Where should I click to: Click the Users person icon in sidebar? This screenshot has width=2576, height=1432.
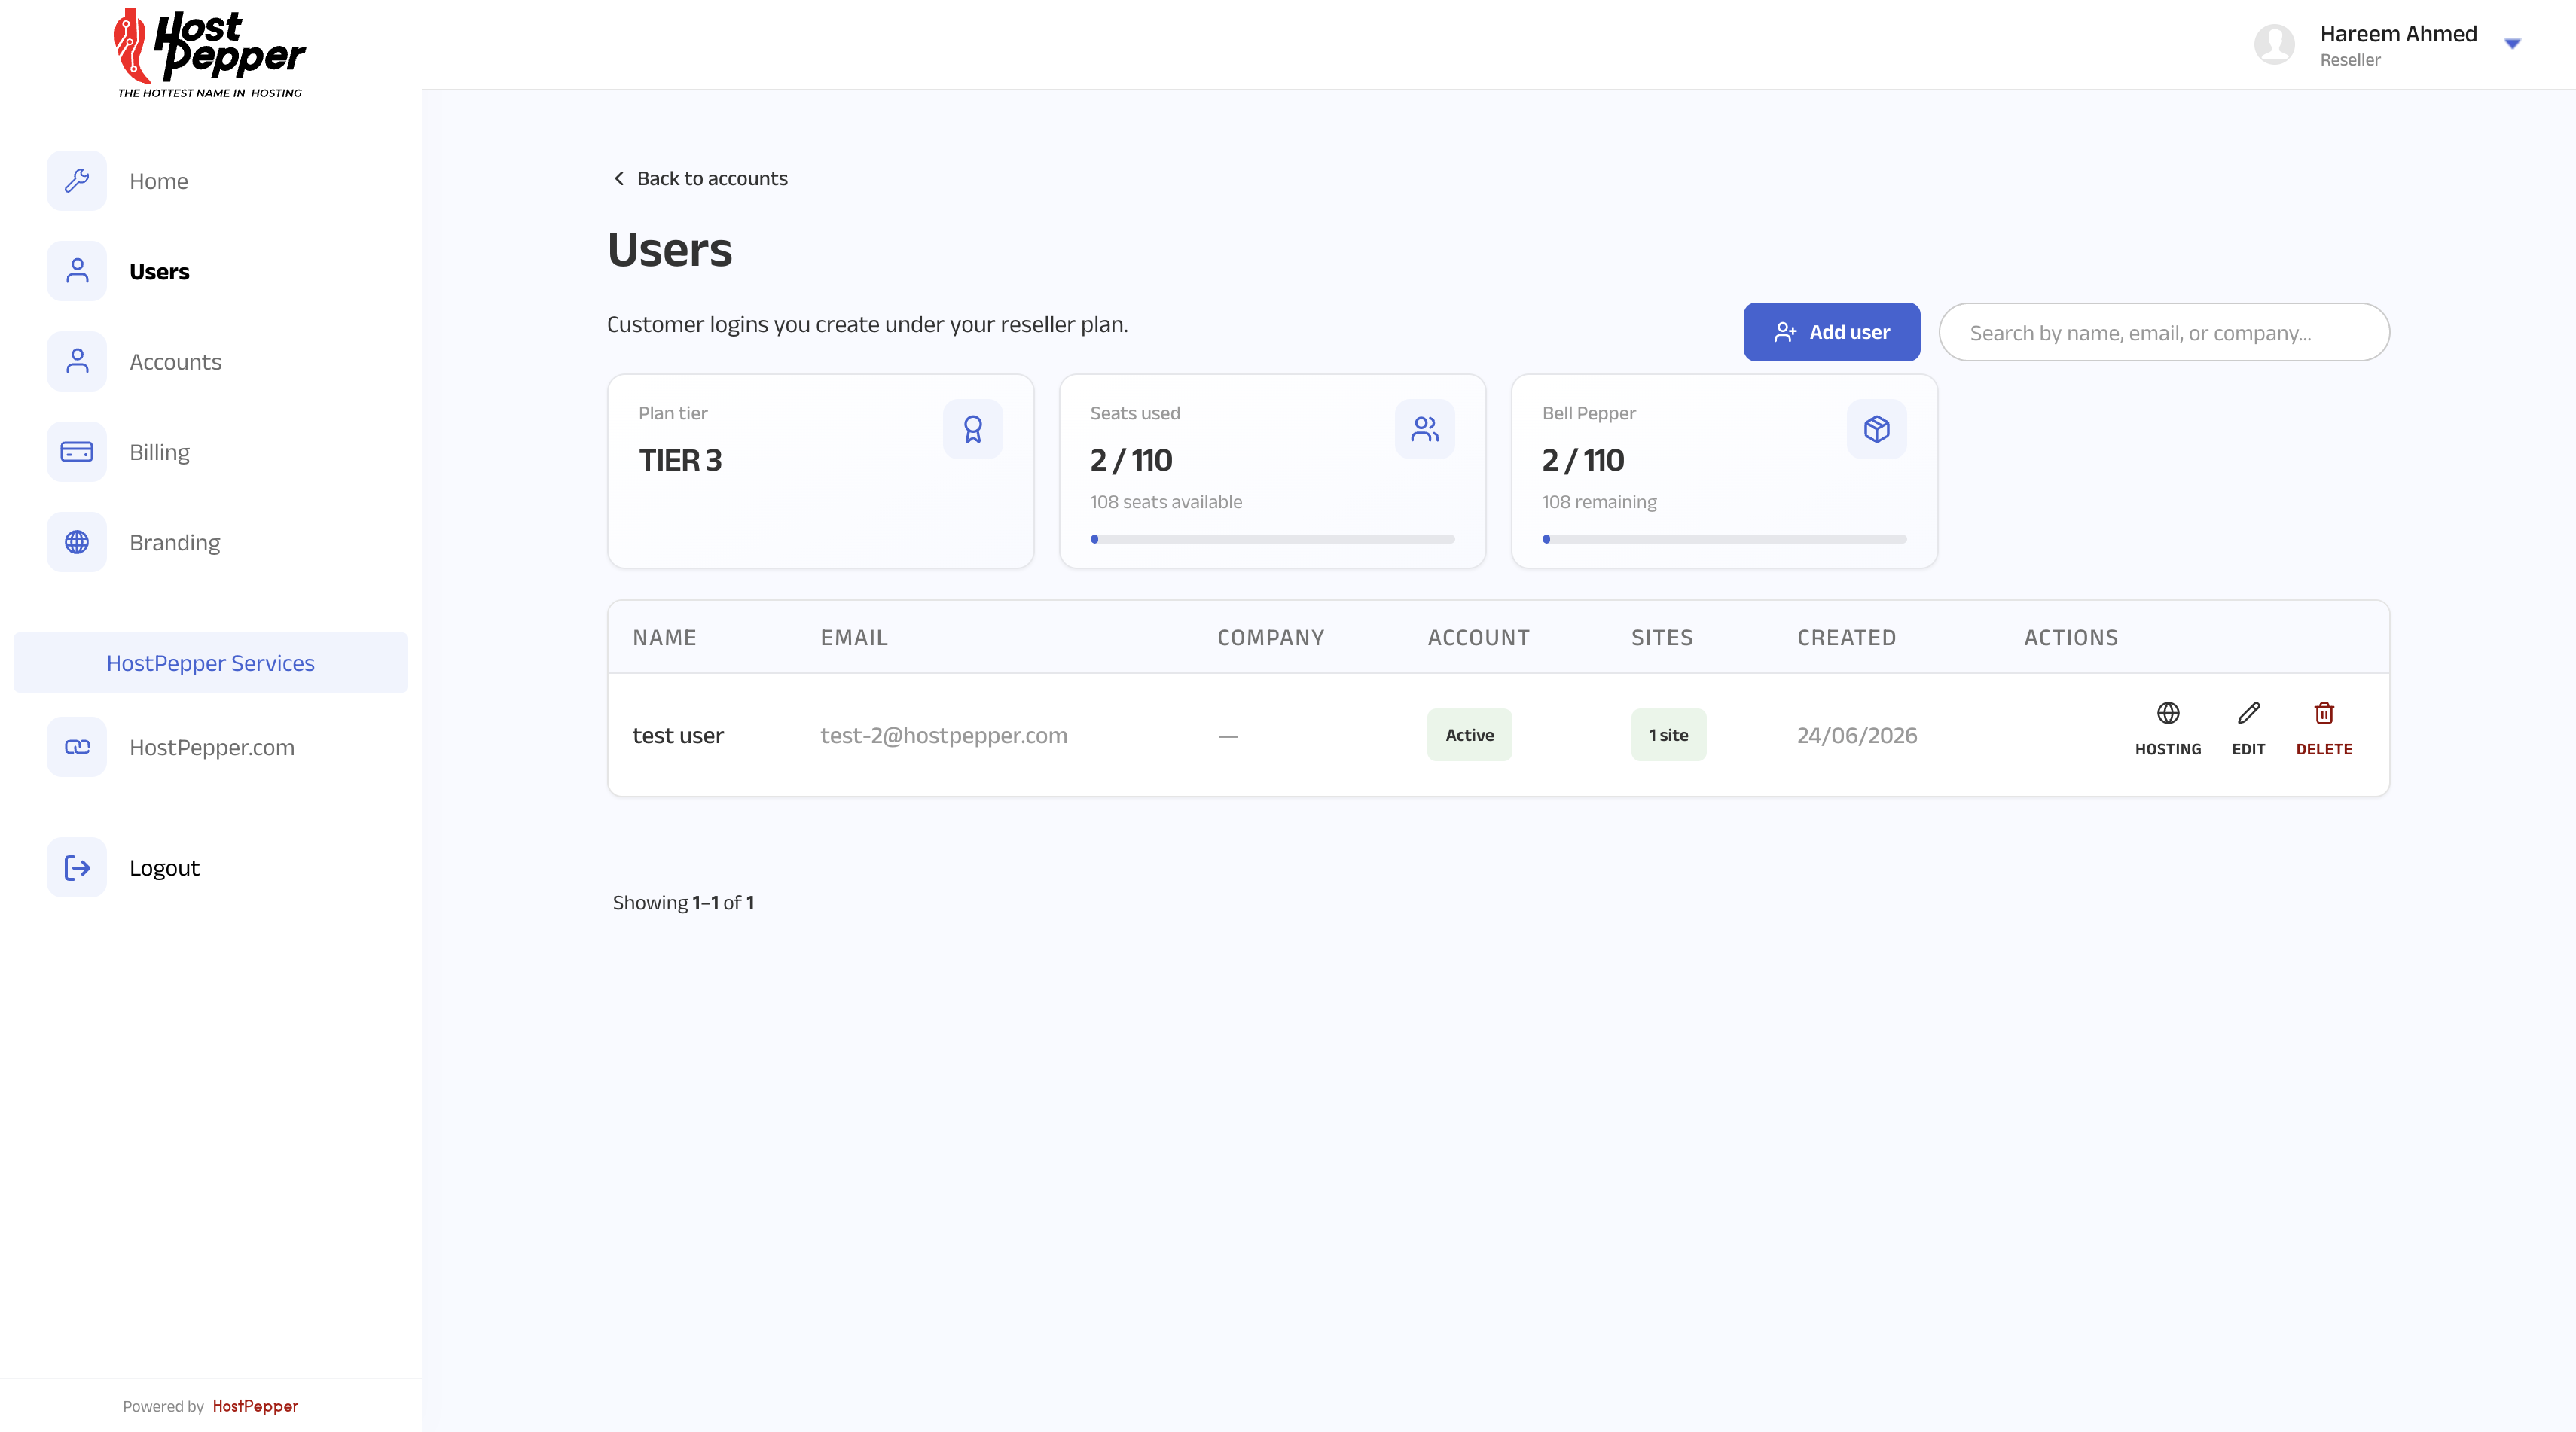(x=77, y=271)
